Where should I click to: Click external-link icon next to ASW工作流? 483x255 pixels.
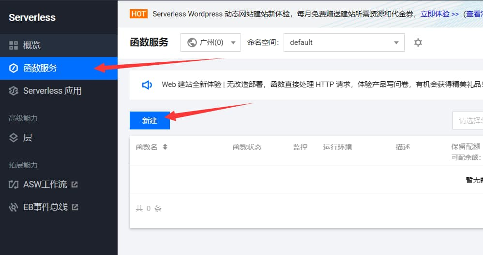coord(75,184)
